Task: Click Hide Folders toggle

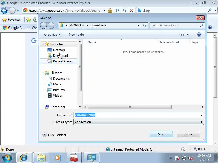Action: point(54,135)
